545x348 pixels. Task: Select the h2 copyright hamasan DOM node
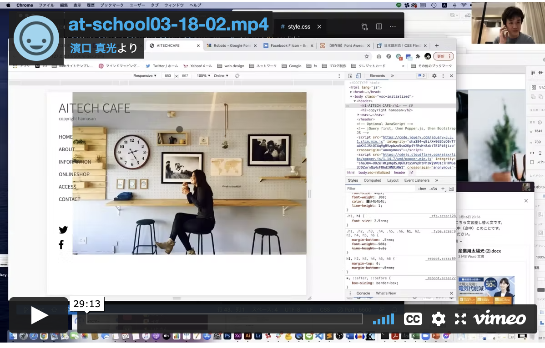pos(387,110)
